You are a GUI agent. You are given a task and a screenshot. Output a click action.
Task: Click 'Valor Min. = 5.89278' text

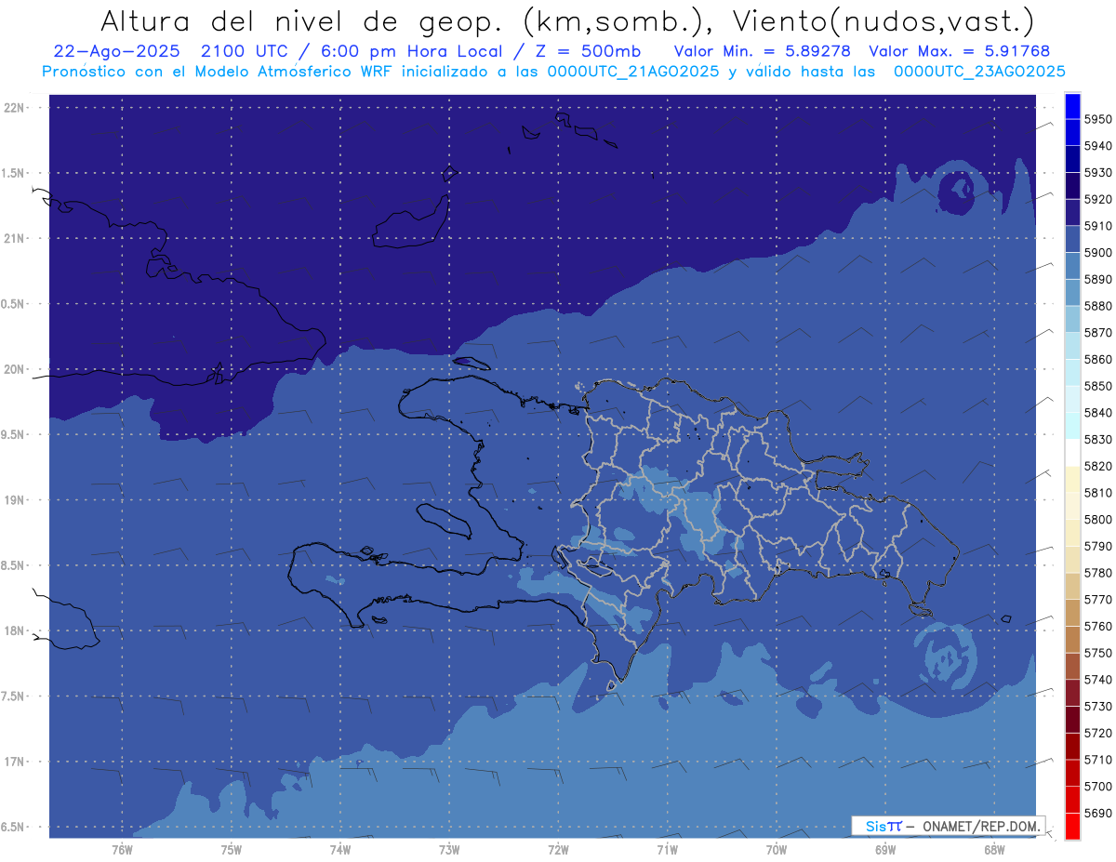tap(762, 51)
